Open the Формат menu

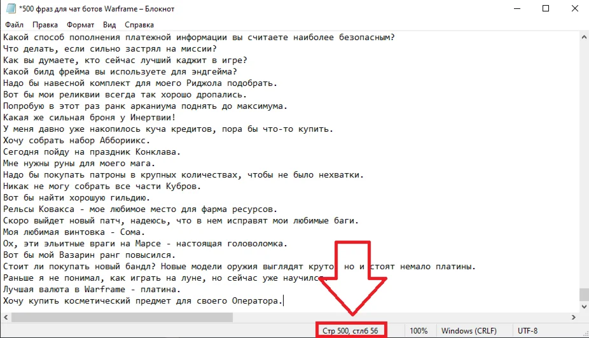pos(80,25)
